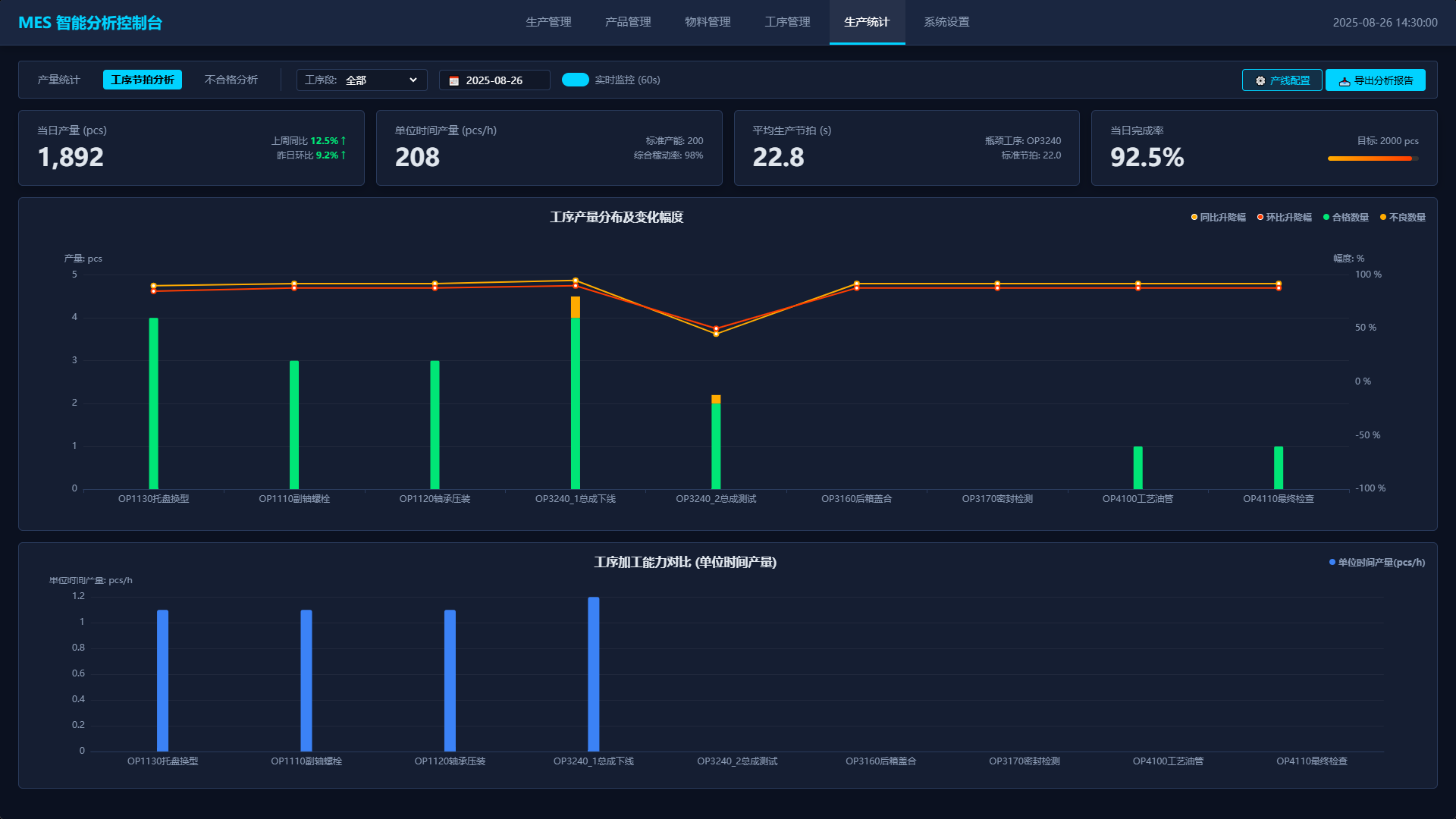1456x819 pixels.
Task: Click gear icon on 产线配置 button
Action: [1260, 80]
